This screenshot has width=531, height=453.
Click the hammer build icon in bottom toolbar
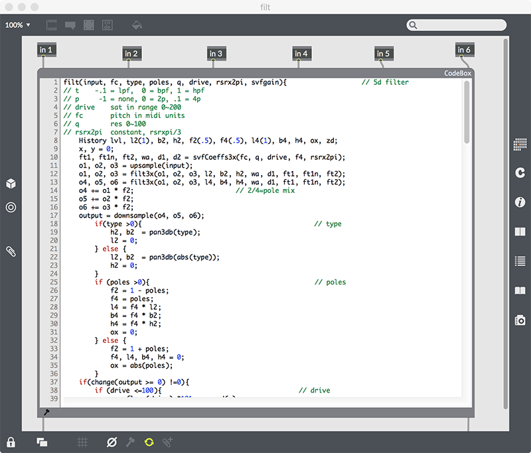(131, 442)
